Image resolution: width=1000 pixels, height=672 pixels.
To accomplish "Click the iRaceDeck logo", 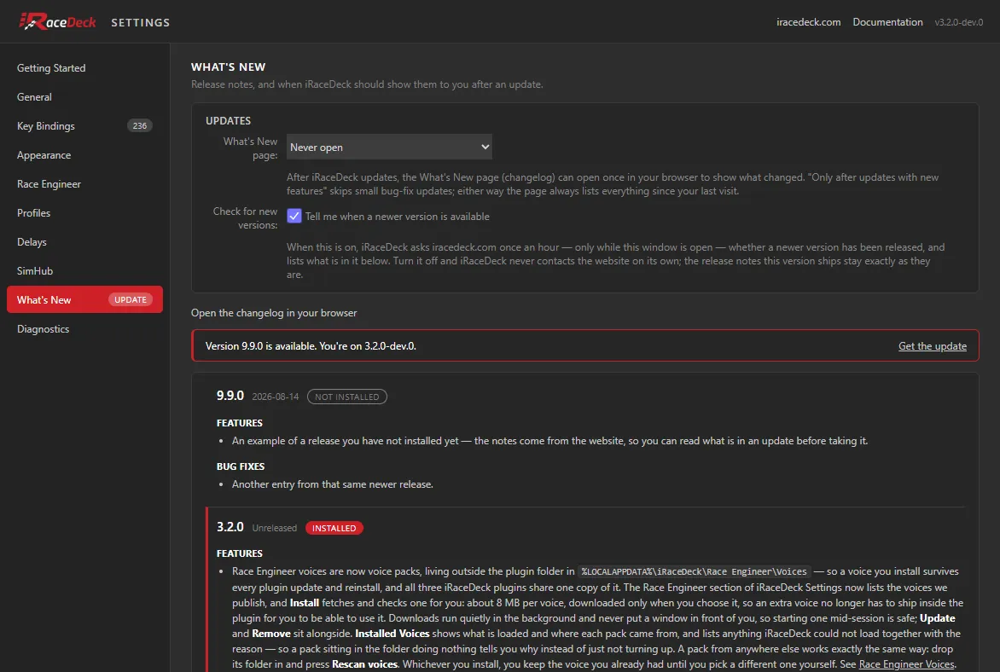I will [57, 21].
